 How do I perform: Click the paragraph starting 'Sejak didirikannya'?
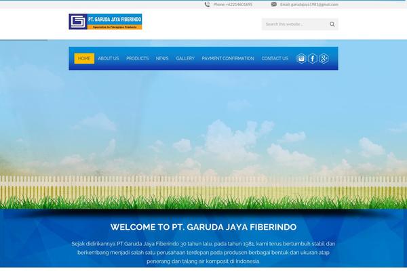coord(203,252)
